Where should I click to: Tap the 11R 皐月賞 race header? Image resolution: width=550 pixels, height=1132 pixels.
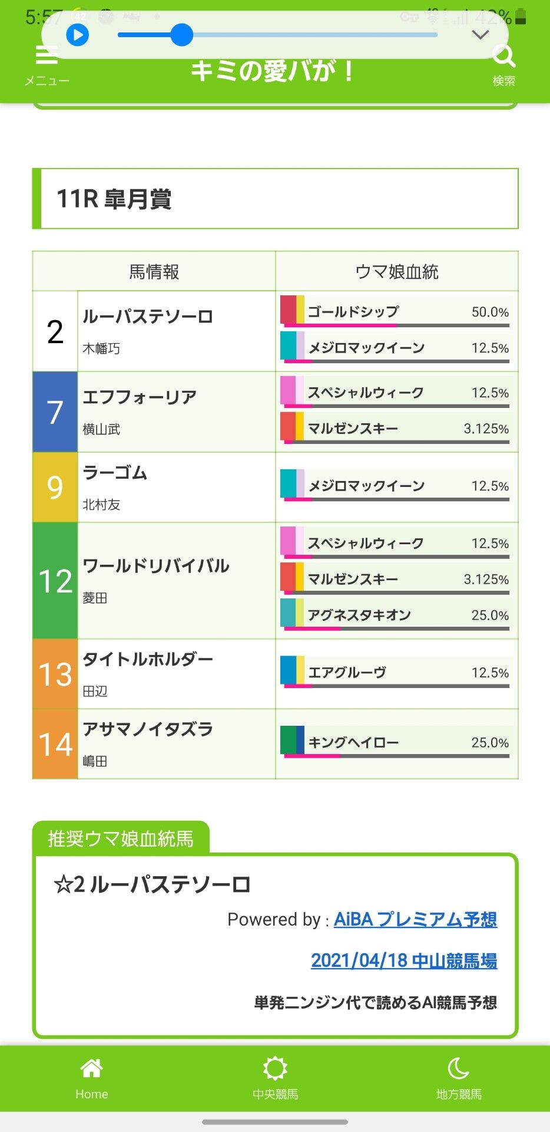pyautogui.click(x=275, y=199)
